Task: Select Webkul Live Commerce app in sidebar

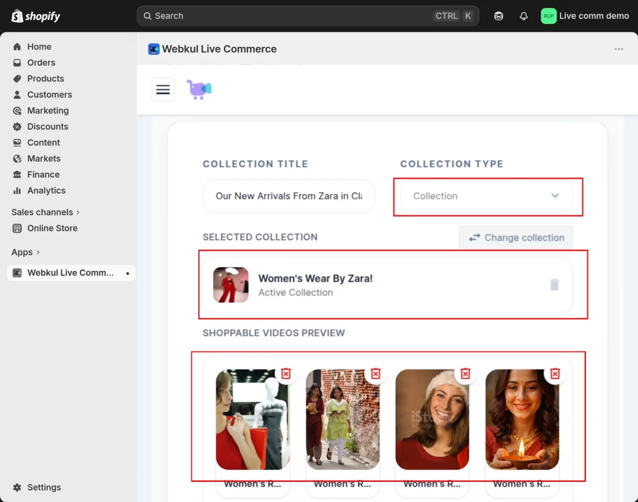Action: pyautogui.click(x=71, y=273)
